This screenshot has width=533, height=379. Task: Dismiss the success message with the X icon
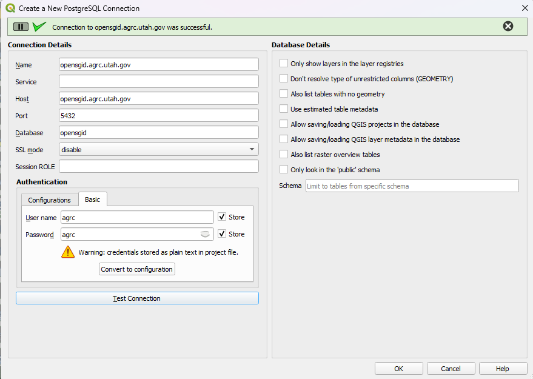[508, 26]
